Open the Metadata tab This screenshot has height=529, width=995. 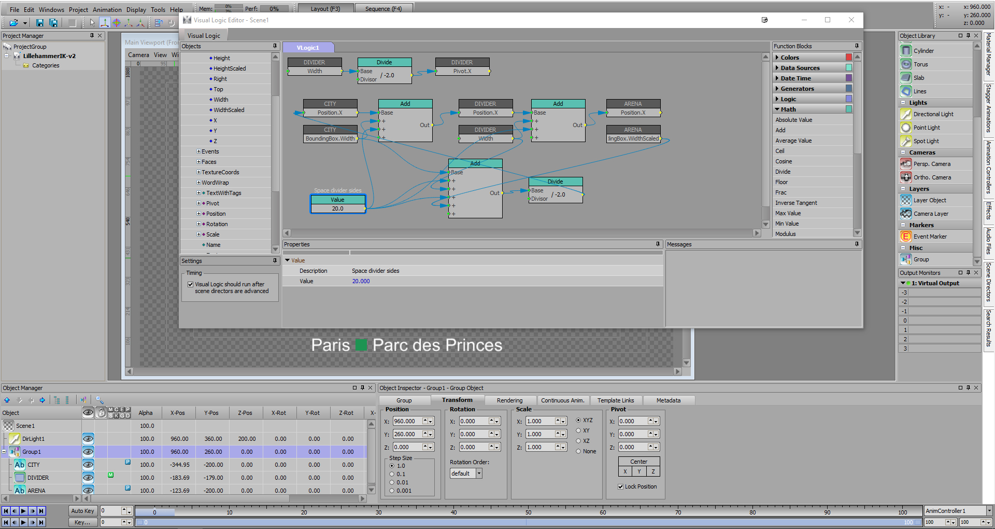[669, 400]
